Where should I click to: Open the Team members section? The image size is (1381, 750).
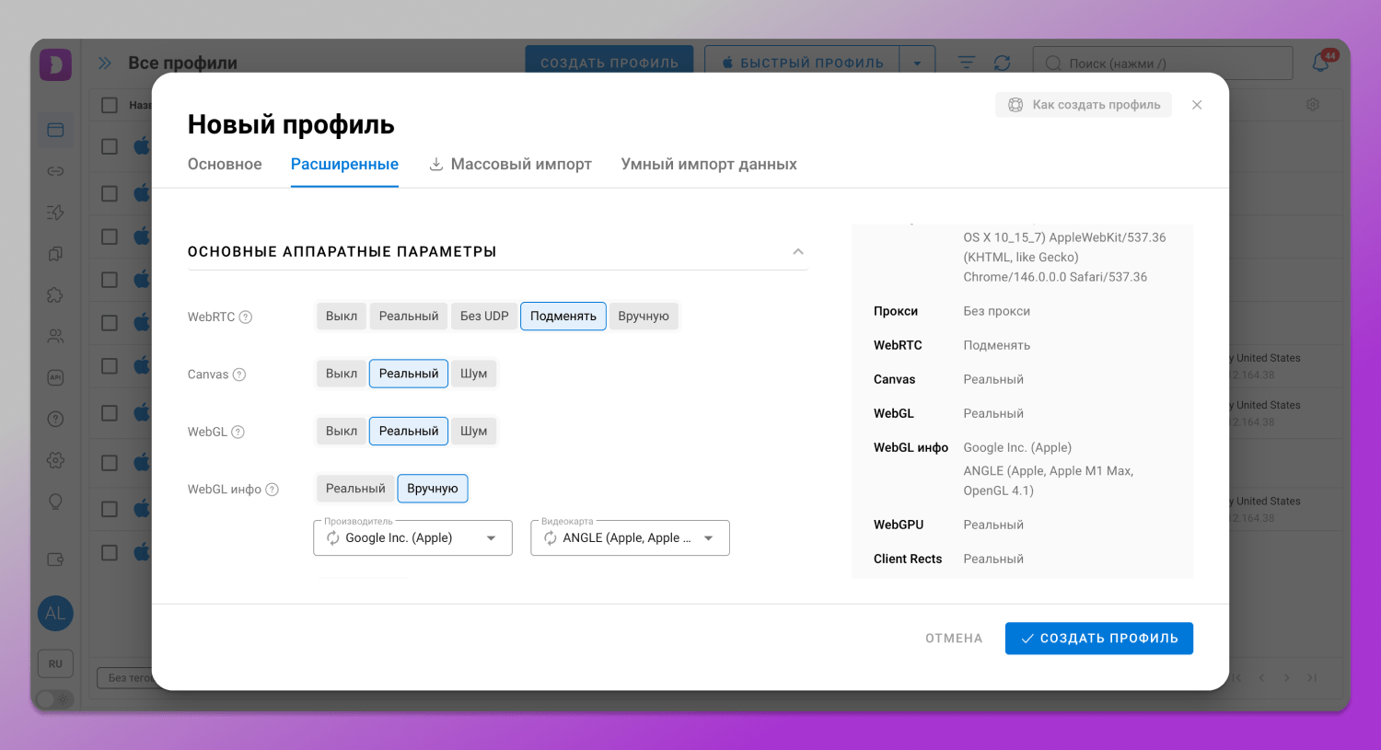(x=55, y=335)
